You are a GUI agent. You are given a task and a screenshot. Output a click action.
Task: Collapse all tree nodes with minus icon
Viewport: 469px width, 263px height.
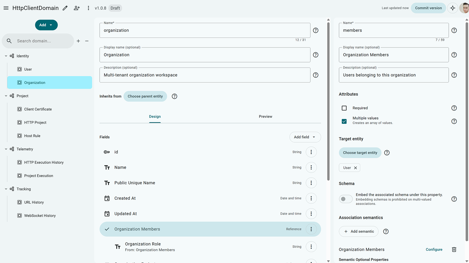click(x=87, y=41)
